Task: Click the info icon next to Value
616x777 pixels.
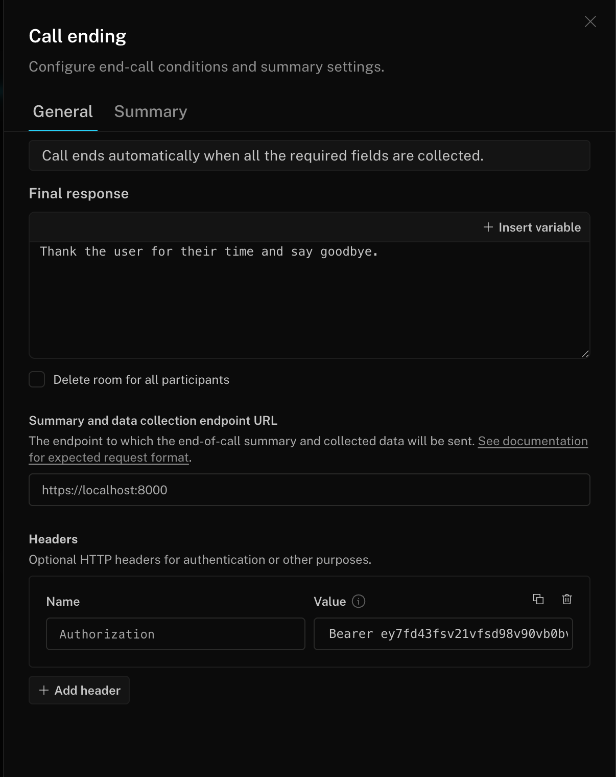Action: [359, 601]
